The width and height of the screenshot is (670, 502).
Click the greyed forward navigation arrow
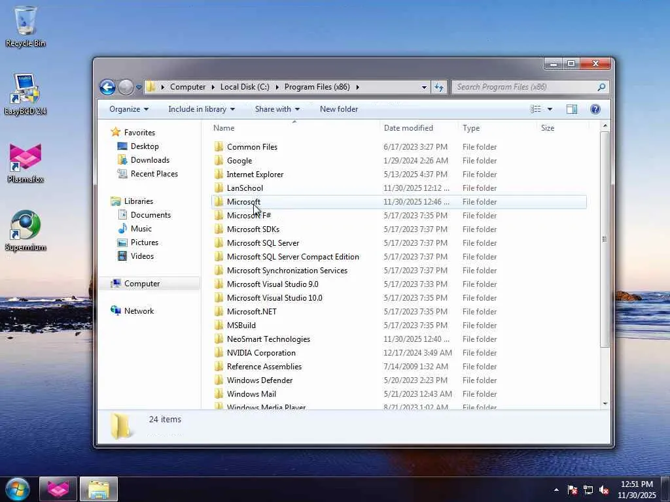click(x=126, y=87)
